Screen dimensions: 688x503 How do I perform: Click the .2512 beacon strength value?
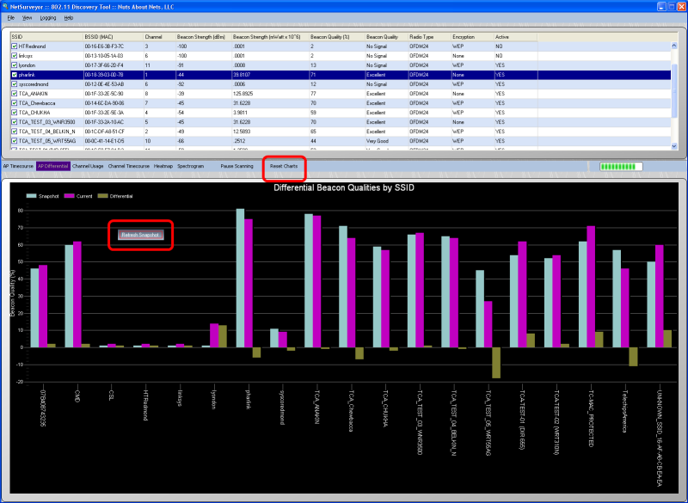240,141
